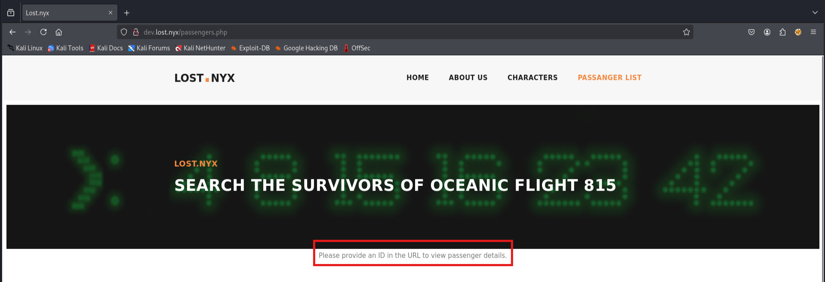Open the HOME navigation item

[417, 78]
